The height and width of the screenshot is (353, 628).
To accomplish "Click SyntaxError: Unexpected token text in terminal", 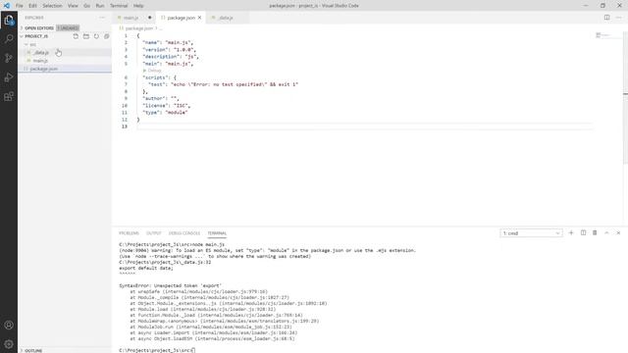I will point(170,285).
